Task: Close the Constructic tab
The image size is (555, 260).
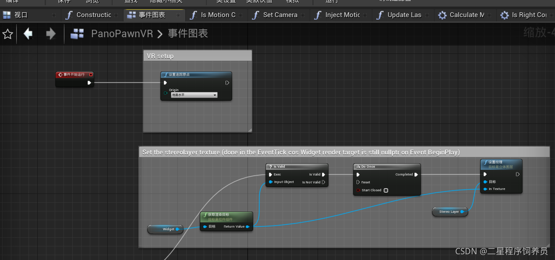Action: 117,15
